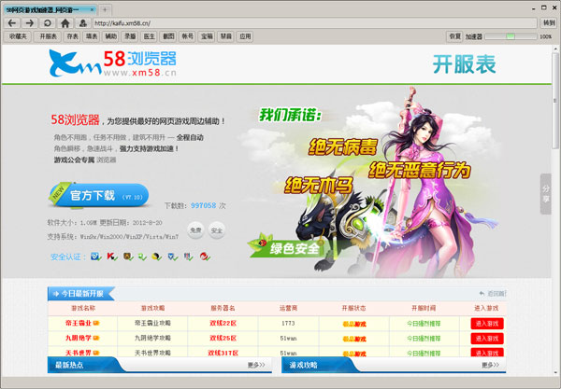Go forward with the right arrow button
The height and width of the screenshot is (389, 561).
pos(30,23)
